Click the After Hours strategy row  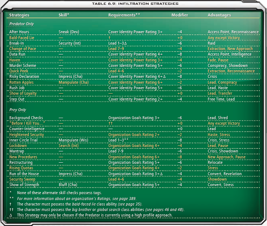pyautogui.click(x=134, y=32)
